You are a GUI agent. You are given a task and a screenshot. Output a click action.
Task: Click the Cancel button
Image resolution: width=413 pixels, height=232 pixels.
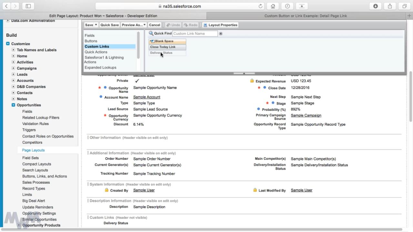155,25
